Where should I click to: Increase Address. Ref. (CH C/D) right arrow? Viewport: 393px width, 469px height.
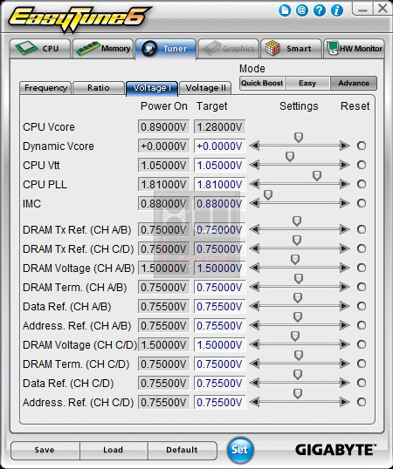[345, 402]
